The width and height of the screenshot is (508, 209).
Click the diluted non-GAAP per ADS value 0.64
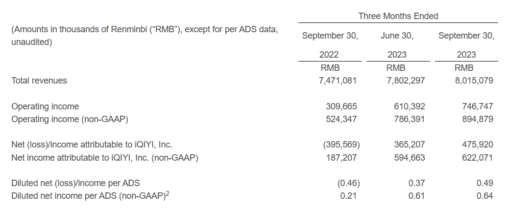484,196
